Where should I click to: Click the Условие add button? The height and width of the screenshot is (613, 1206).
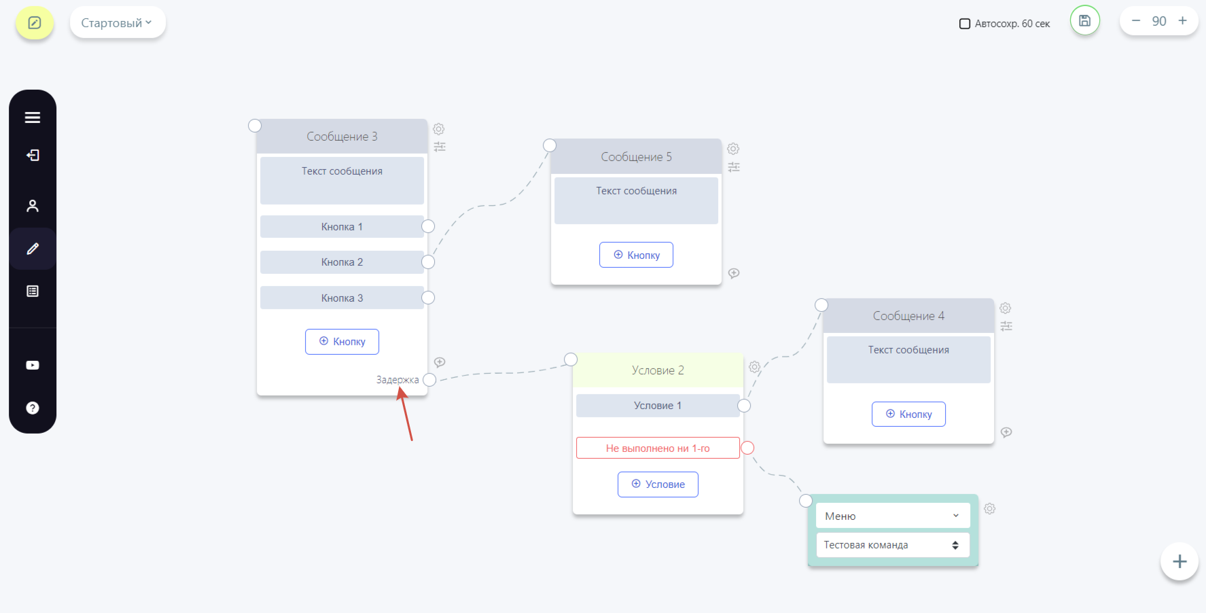click(x=658, y=485)
